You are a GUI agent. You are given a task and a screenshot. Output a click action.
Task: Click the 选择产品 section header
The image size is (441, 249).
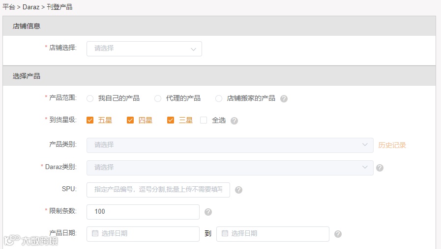point(219,76)
